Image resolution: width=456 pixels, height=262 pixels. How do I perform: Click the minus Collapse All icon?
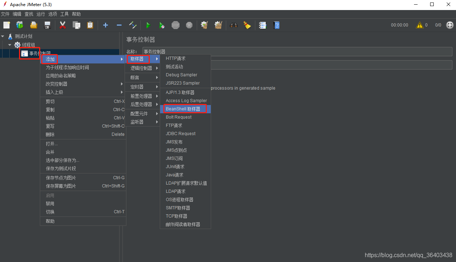click(x=119, y=25)
